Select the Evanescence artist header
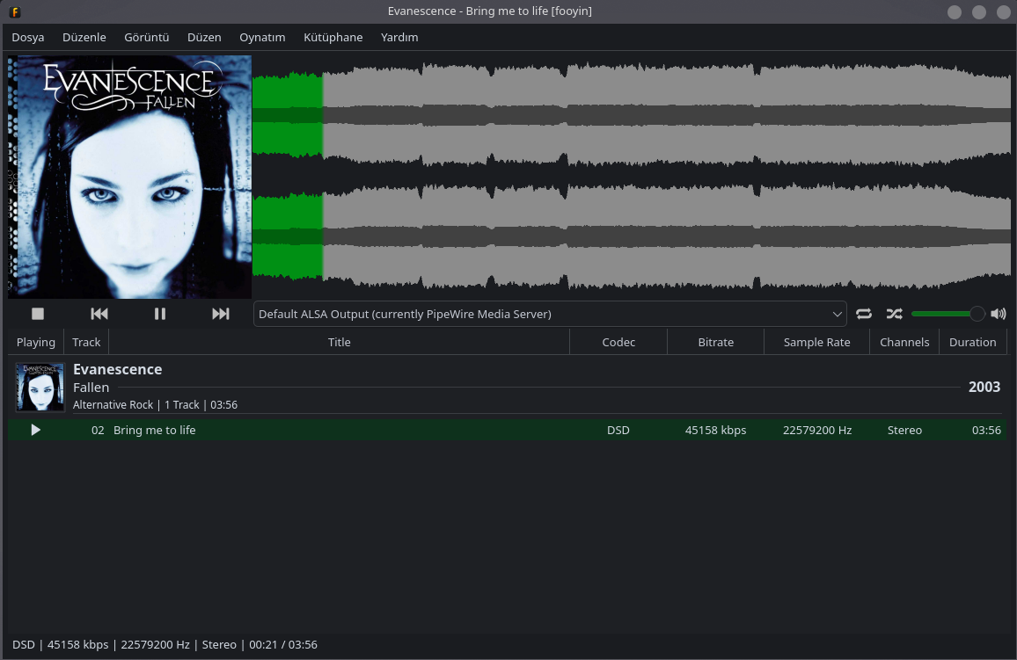 pyautogui.click(x=117, y=369)
